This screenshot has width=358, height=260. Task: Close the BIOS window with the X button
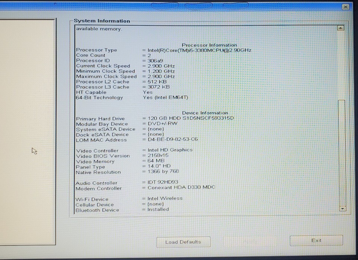point(345,7)
